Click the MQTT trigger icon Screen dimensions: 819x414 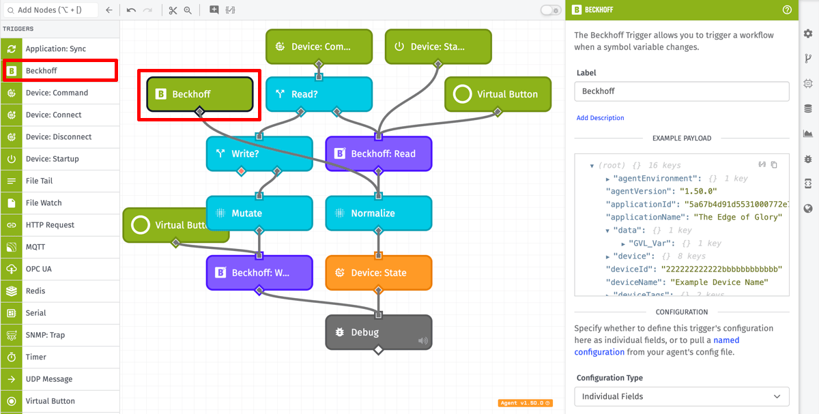(12, 247)
